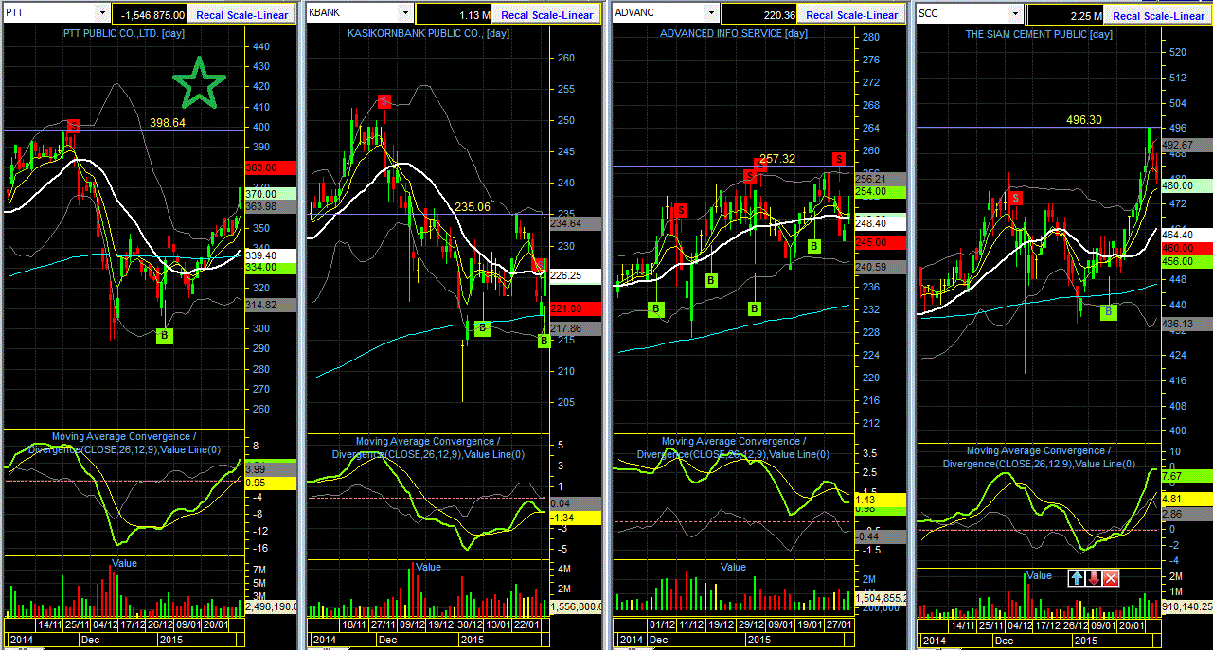Click THE SIAM CEMENT PUBLIC [day] chart title

point(1039,35)
